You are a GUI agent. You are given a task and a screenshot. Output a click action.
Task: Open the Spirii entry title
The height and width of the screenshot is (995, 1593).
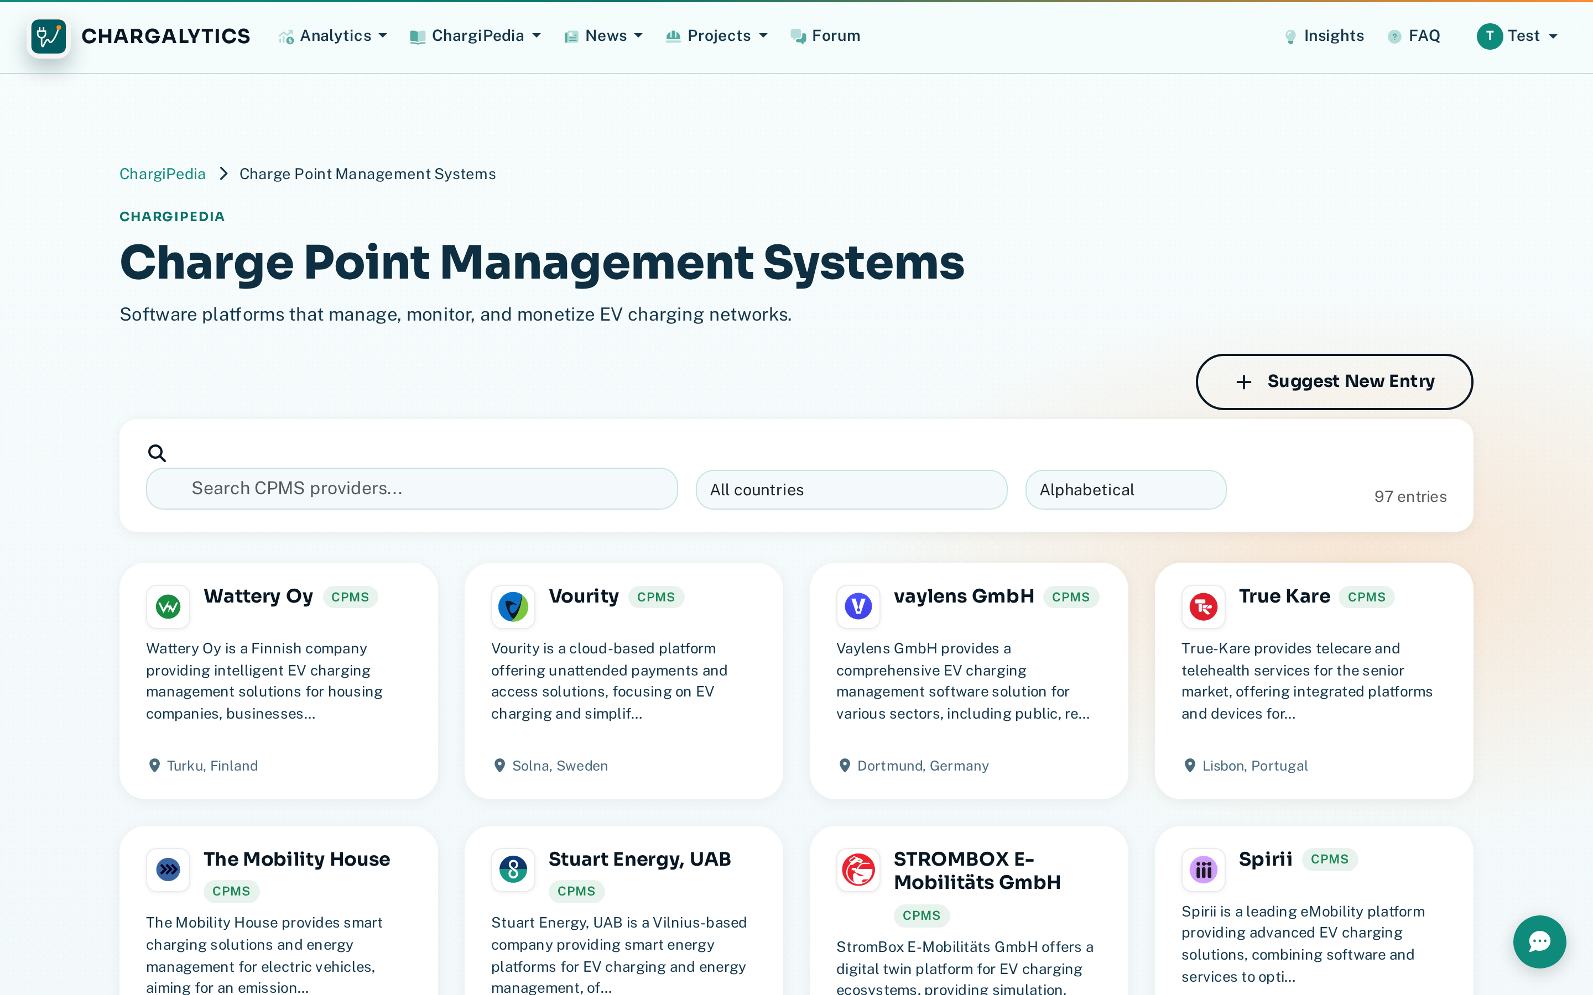[1265, 860]
